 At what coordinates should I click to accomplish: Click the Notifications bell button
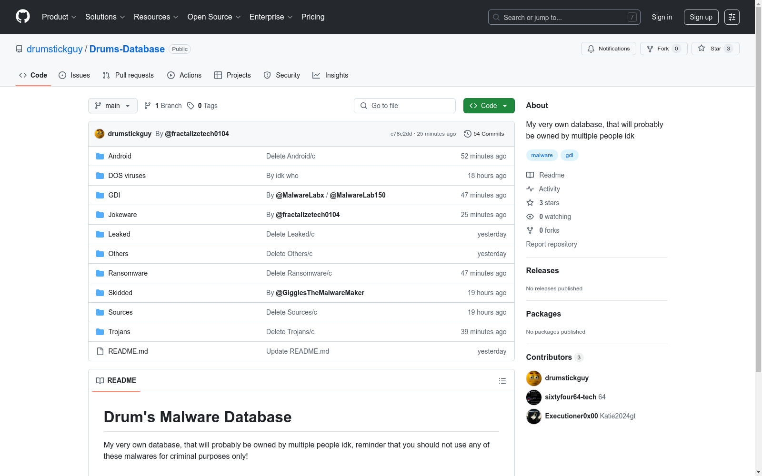click(609, 49)
